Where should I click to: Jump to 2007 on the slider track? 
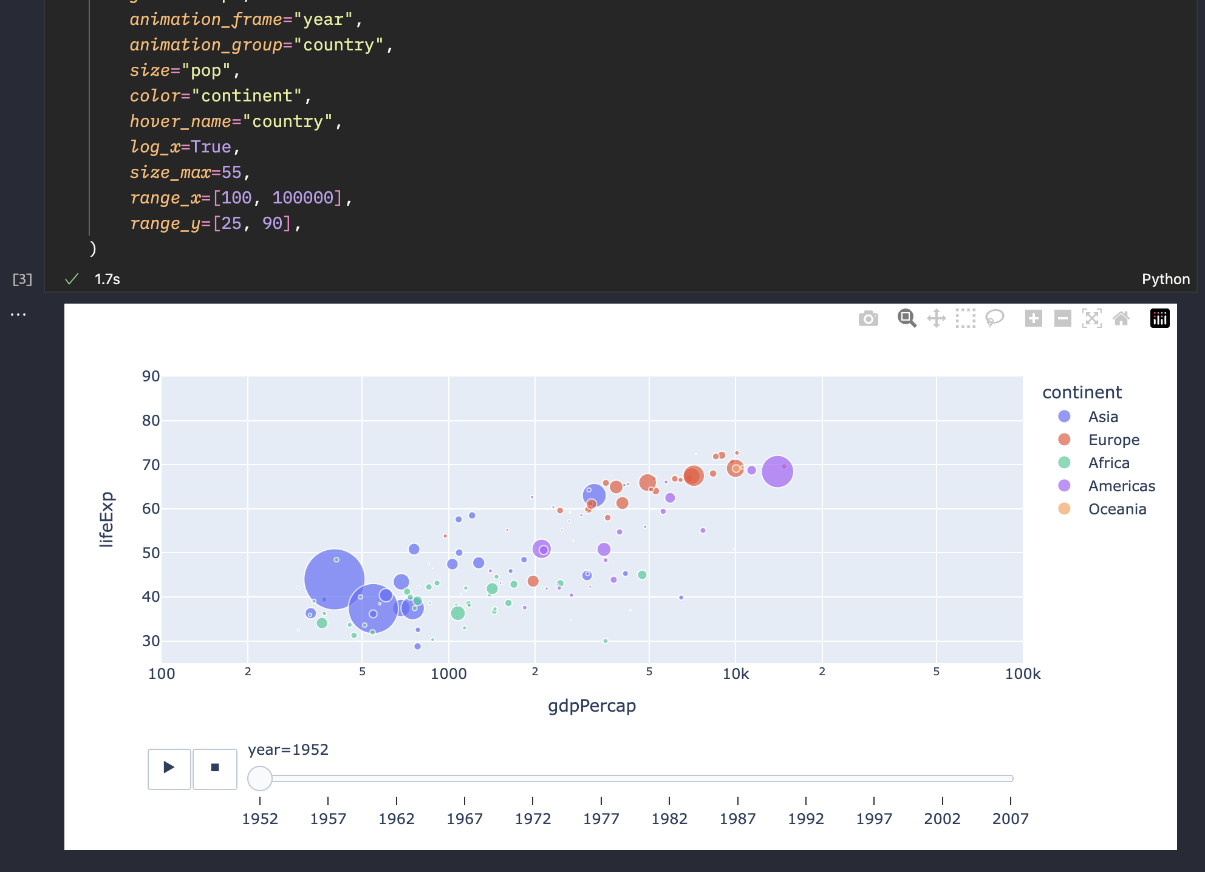(x=1010, y=777)
